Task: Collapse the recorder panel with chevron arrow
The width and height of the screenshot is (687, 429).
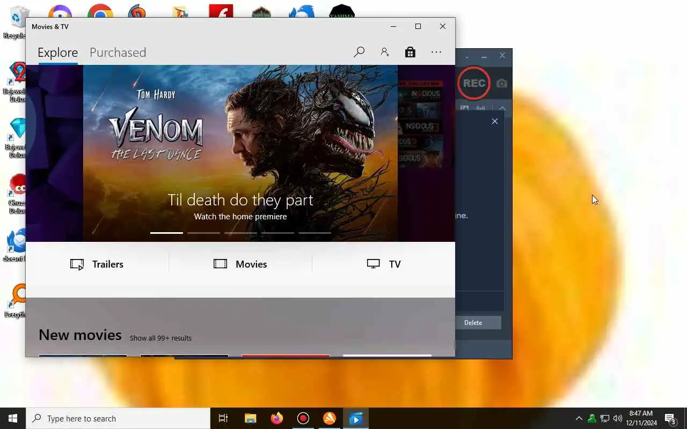Action: (x=502, y=108)
